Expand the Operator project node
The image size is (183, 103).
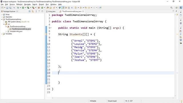coord(2,17)
